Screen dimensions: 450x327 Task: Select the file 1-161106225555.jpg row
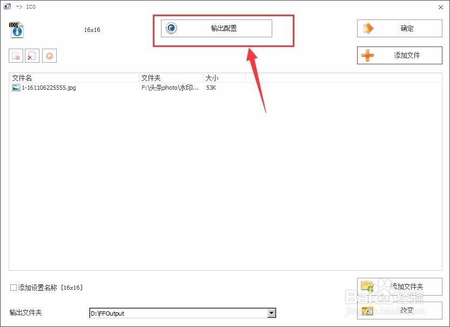point(225,88)
